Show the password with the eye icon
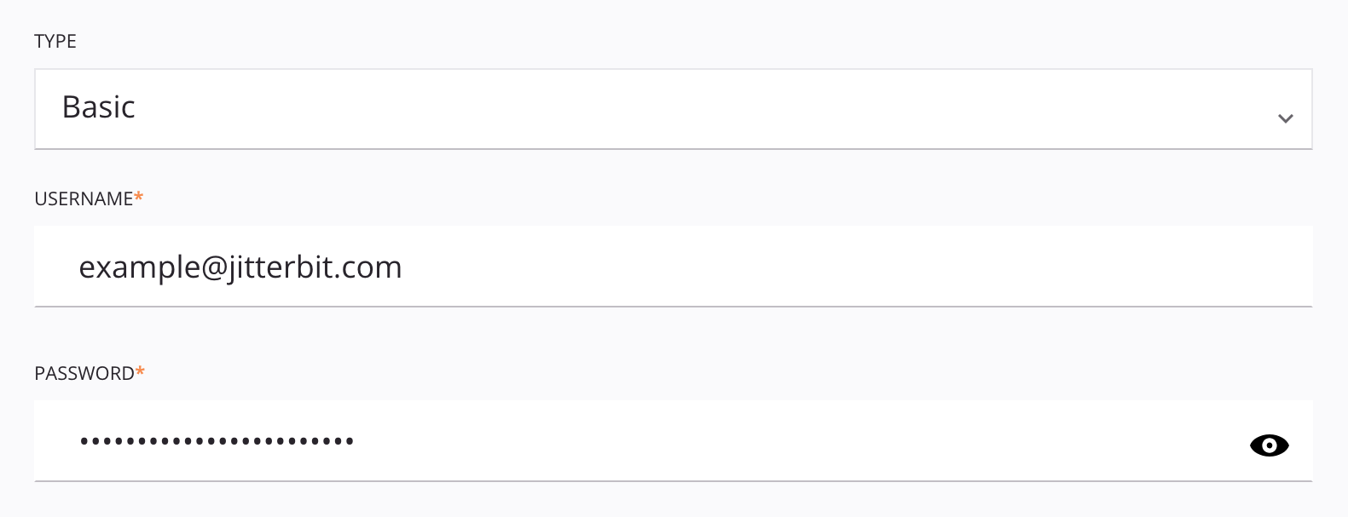Image resolution: width=1348 pixels, height=517 pixels. pyautogui.click(x=1269, y=445)
